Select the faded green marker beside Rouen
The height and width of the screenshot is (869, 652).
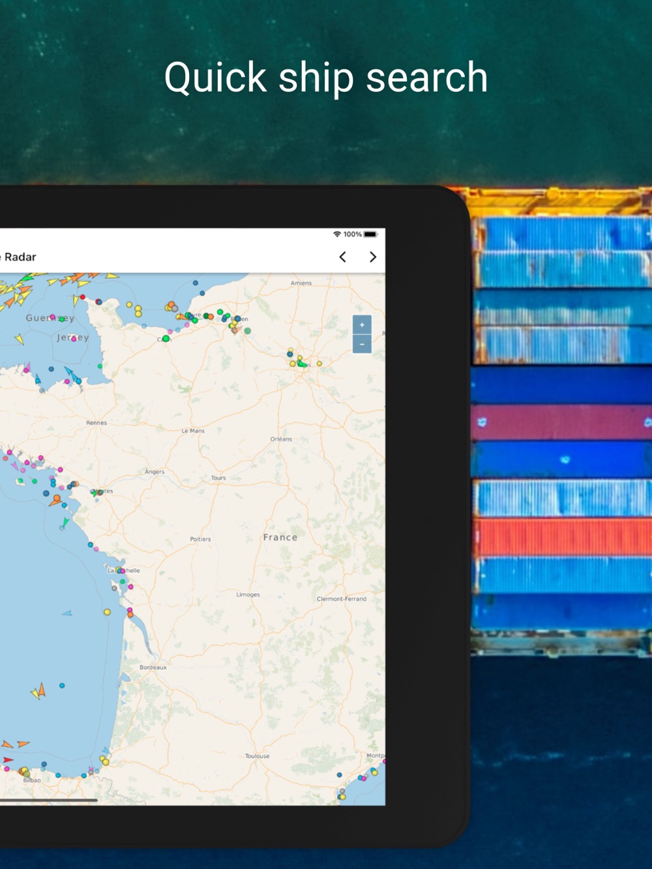coord(247,331)
